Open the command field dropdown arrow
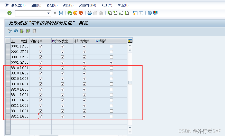 coord(49,13)
